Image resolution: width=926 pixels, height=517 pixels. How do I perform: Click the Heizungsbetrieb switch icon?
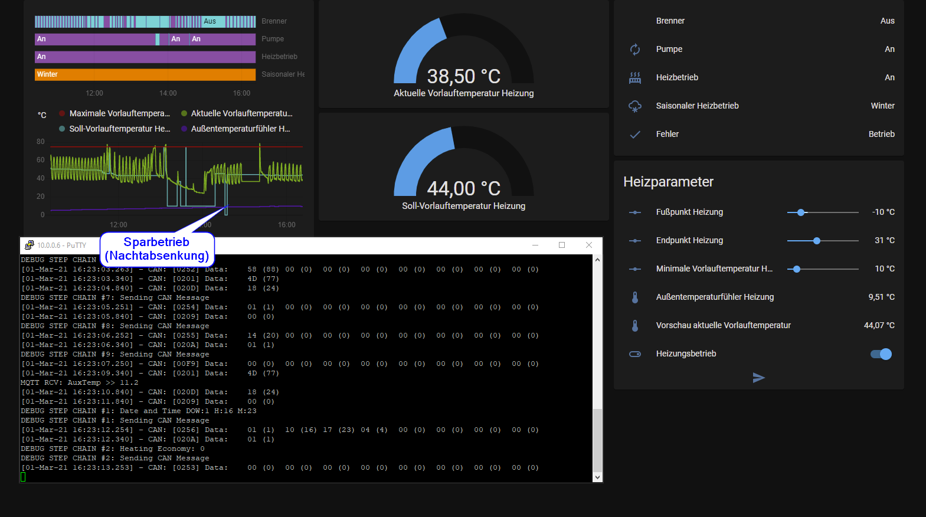(x=635, y=354)
